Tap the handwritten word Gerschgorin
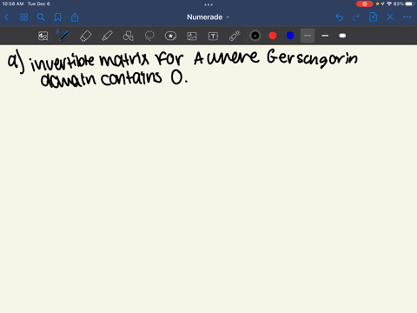 [312, 59]
